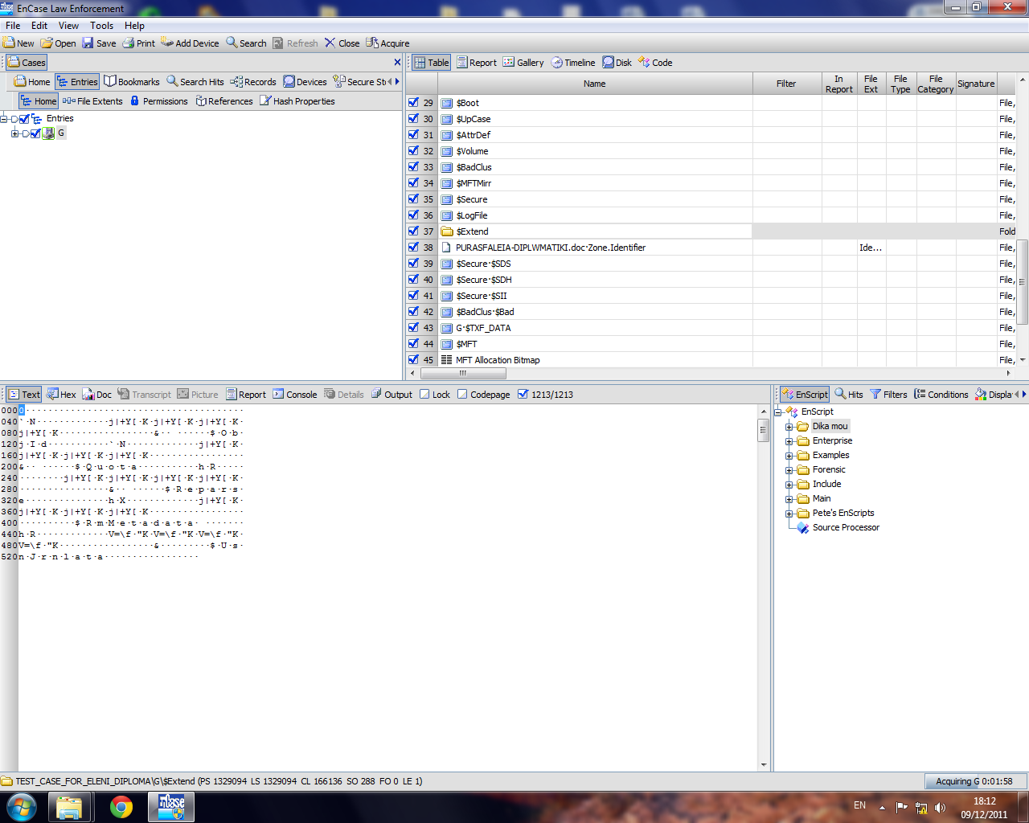This screenshot has height=823, width=1029.
Task: Create a New case from the toolbar
Action: click(18, 43)
